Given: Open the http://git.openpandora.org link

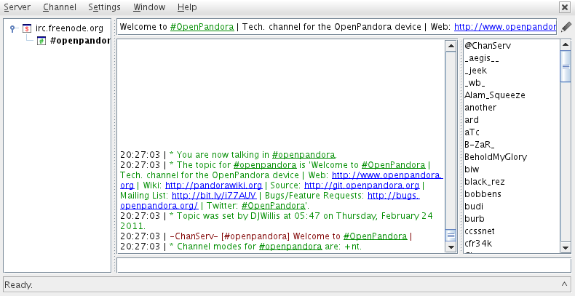Looking at the screenshot, I should click(x=362, y=185).
